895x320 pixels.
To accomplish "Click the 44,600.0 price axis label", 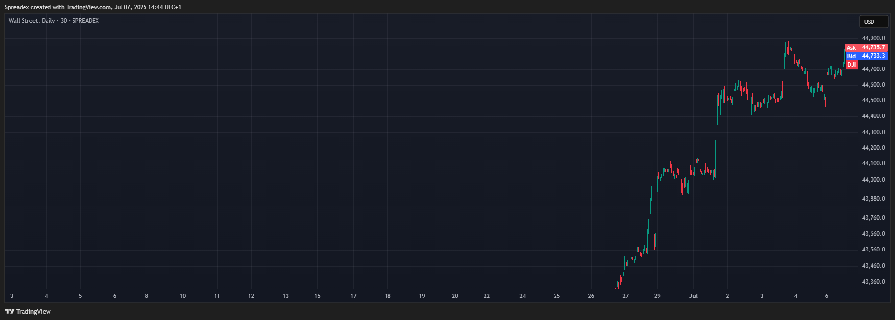I will (x=873, y=85).
